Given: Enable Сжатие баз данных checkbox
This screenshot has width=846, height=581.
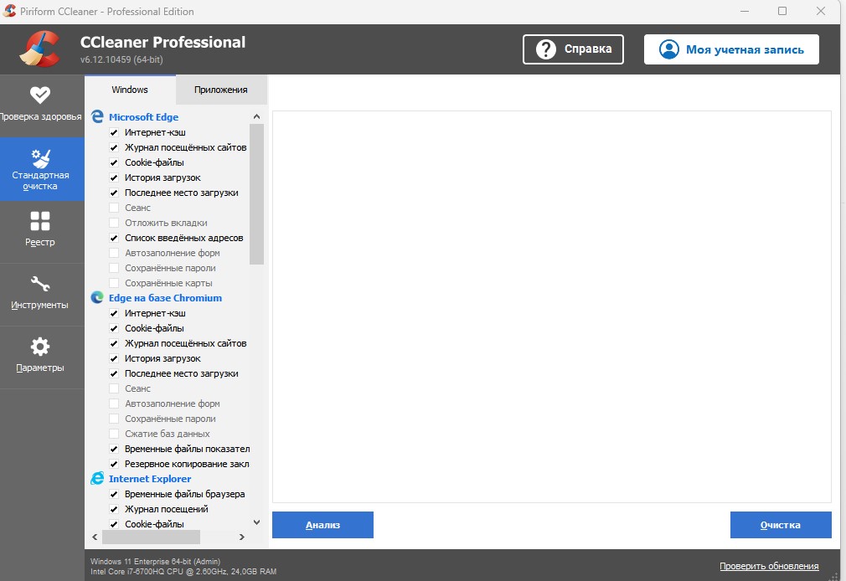Looking at the screenshot, I should pos(114,434).
